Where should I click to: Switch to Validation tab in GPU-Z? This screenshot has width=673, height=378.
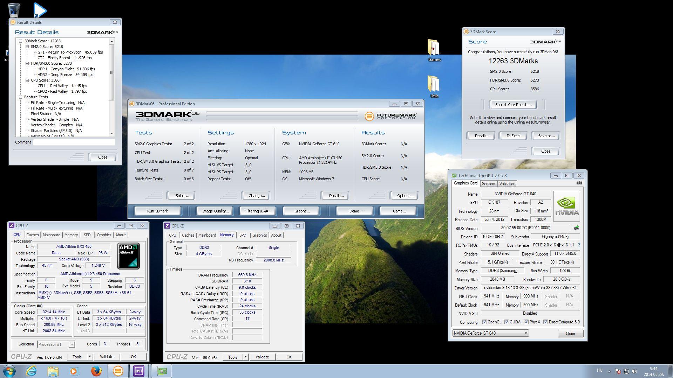pyautogui.click(x=507, y=184)
